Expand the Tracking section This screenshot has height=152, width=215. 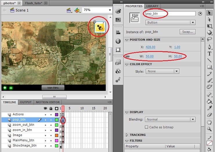(127, 135)
